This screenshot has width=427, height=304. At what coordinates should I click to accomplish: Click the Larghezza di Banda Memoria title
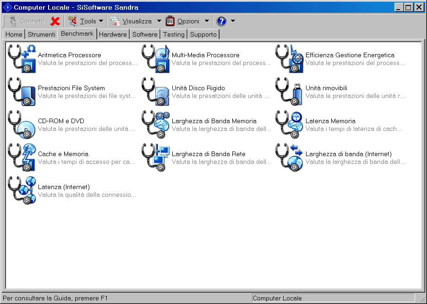click(x=214, y=121)
